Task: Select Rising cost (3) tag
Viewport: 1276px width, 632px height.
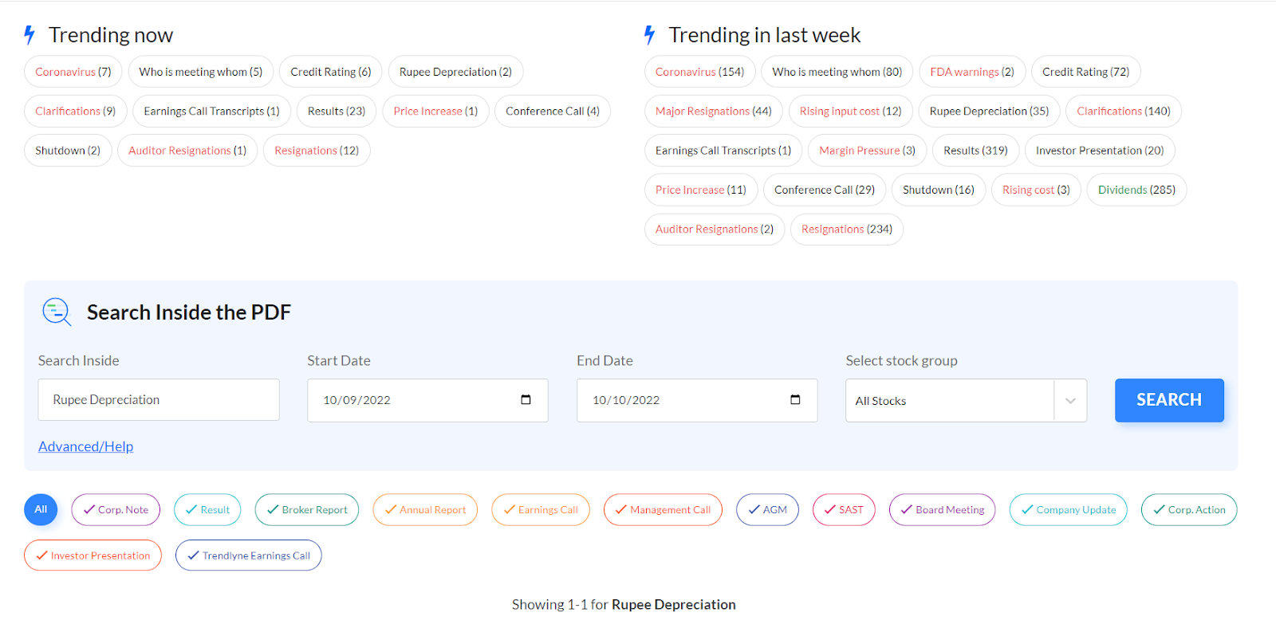Action: [1037, 190]
